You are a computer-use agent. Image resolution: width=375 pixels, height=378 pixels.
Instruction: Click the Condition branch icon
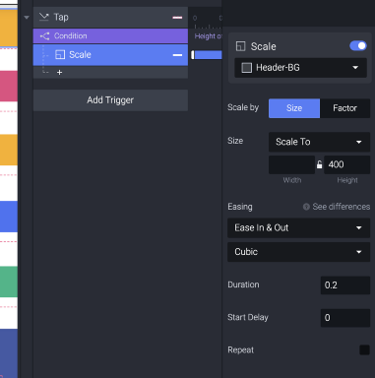(44, 35)
